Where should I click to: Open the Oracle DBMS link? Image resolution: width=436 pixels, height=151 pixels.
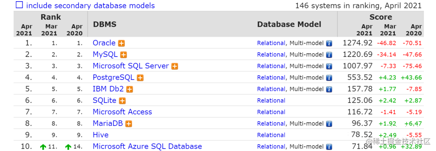click(x=104, y=43)
